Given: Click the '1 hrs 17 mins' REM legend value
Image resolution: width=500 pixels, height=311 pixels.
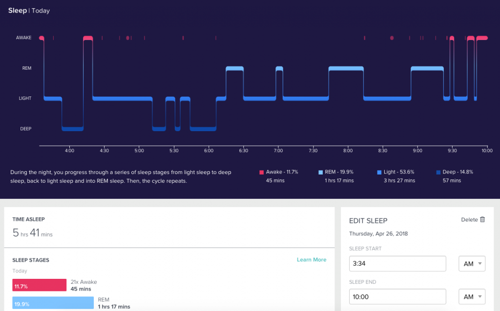Looking at the screenshot, I should (339, 180).
